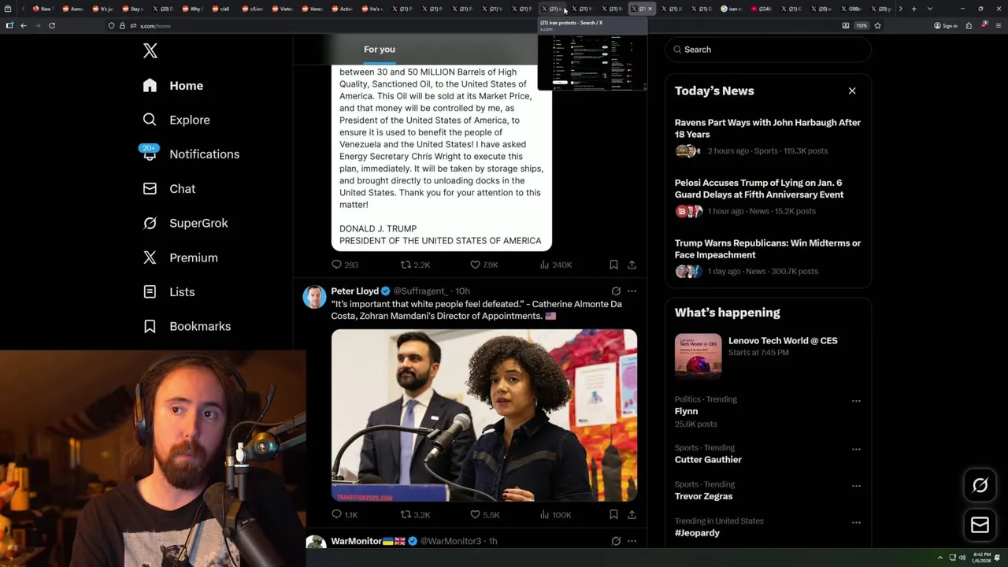
Task: Dismiss the Today's News panel
Action: [852, 91]
